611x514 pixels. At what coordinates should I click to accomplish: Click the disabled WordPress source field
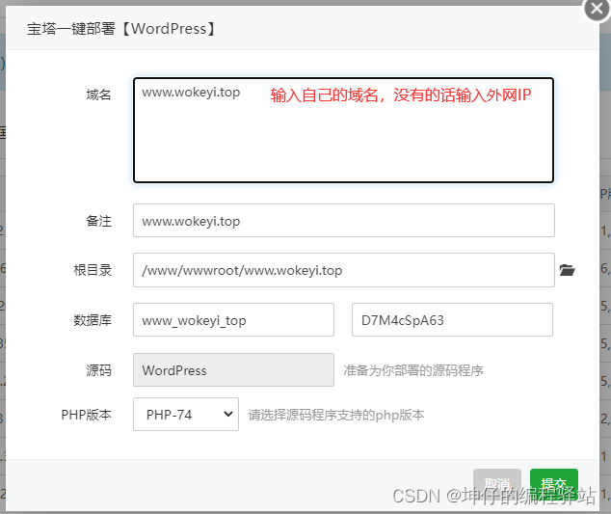[x=233, y=369]
